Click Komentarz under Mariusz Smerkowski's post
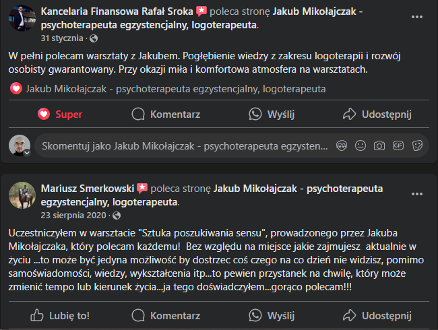The width and height of the screenshot is (438, 330). [x=166, y=315]
